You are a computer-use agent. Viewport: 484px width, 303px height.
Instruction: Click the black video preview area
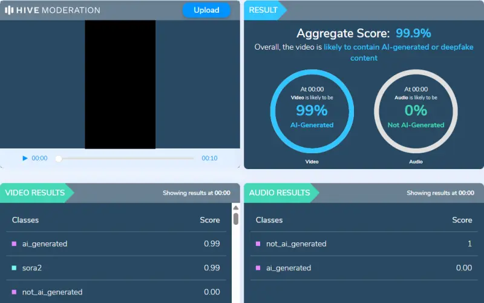(120, 84)
